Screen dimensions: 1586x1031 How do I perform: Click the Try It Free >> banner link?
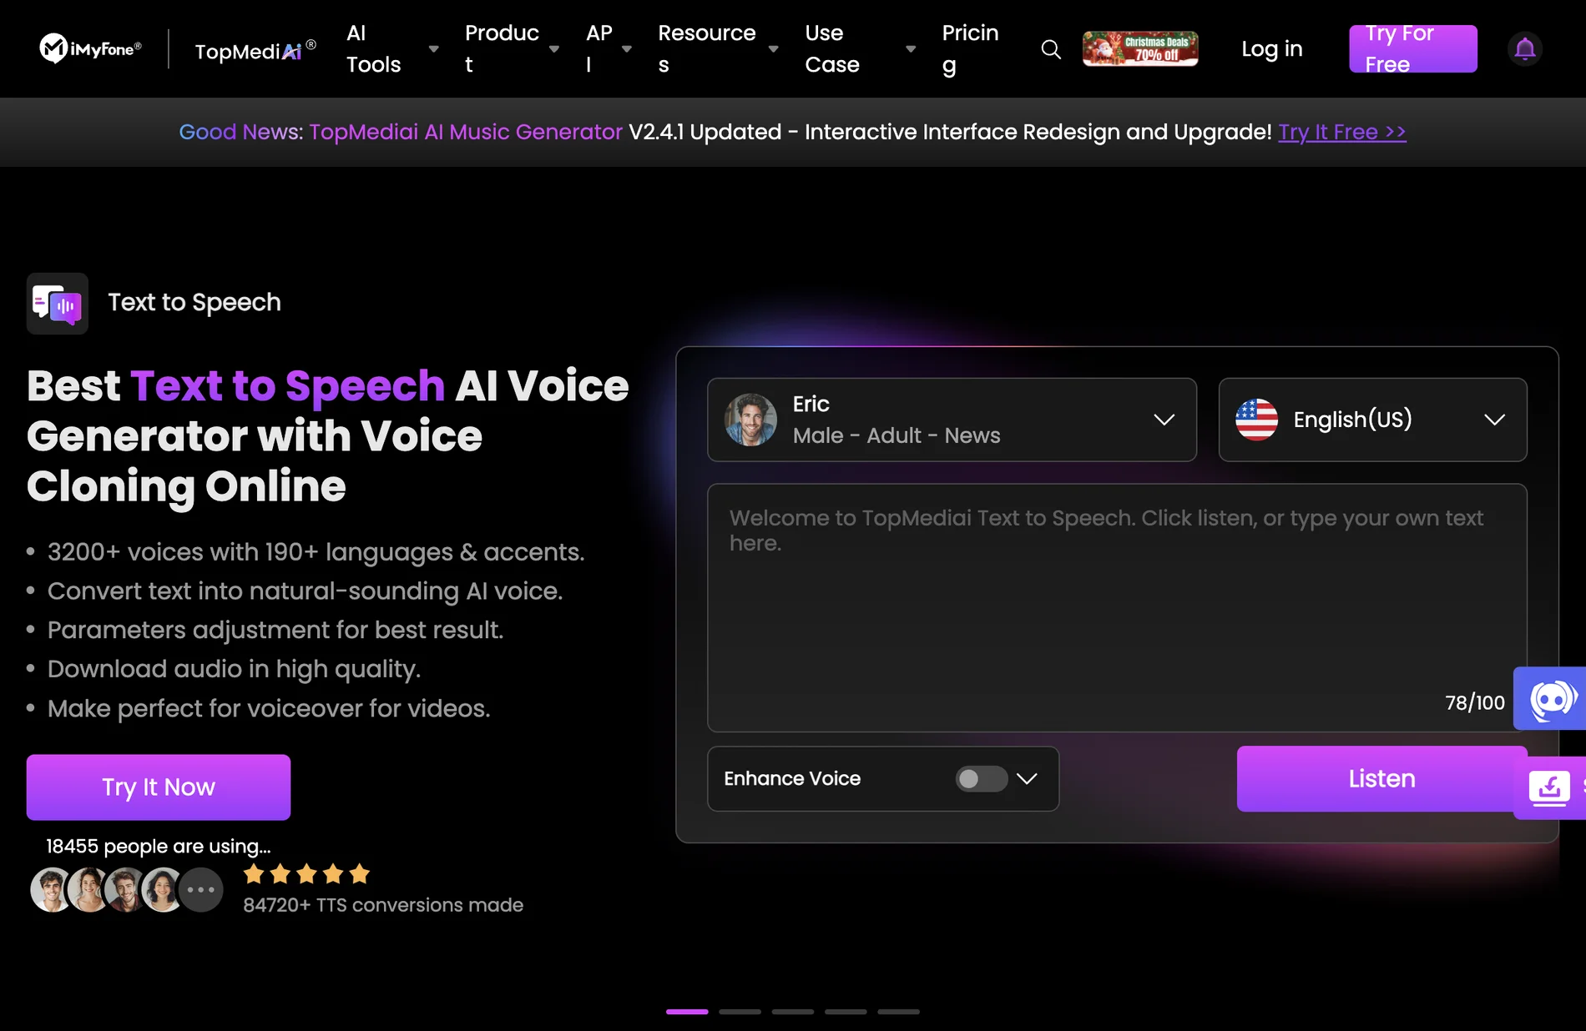click(x=1341, y=132)
